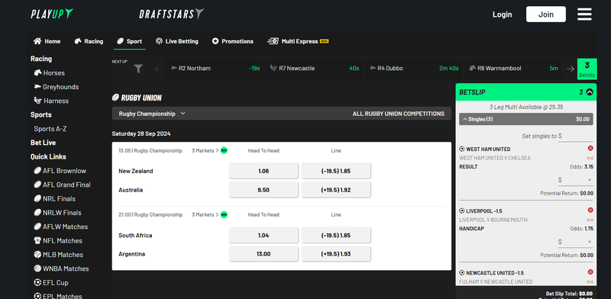Bet Argentina head to head 13.00
The height and width of the screenshot is (299, 611).
pyautogui.click(x=263, y=254)
